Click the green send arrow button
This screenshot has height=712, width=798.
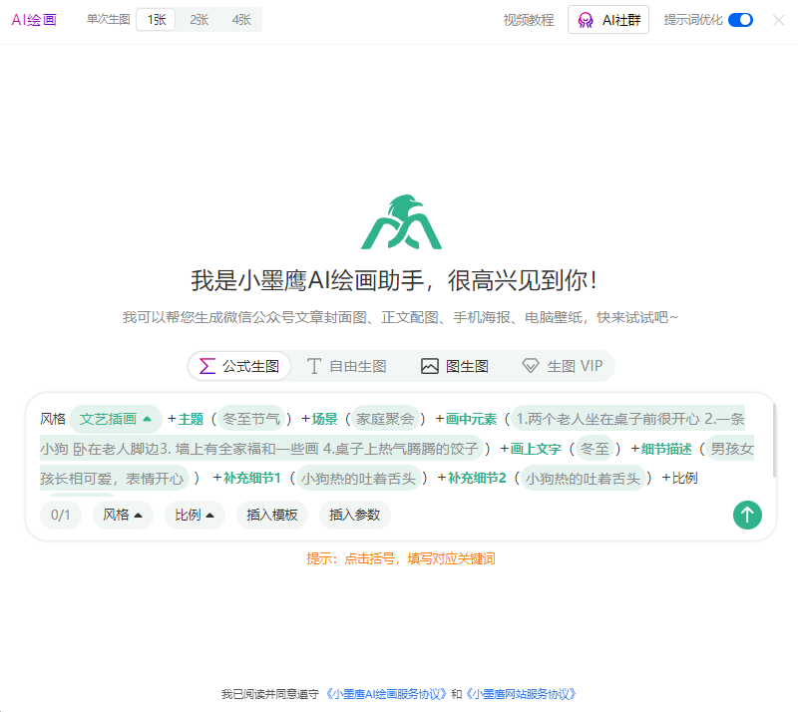click(x=747, y=515)
